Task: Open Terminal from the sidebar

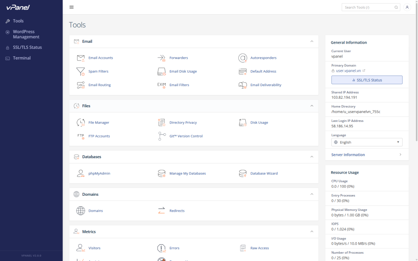Action: pyautogui.click(x=22, y=58)
